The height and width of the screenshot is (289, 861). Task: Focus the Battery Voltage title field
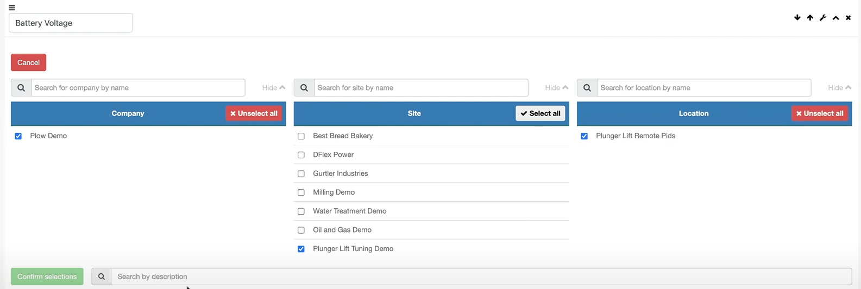(x=71, y=23)
